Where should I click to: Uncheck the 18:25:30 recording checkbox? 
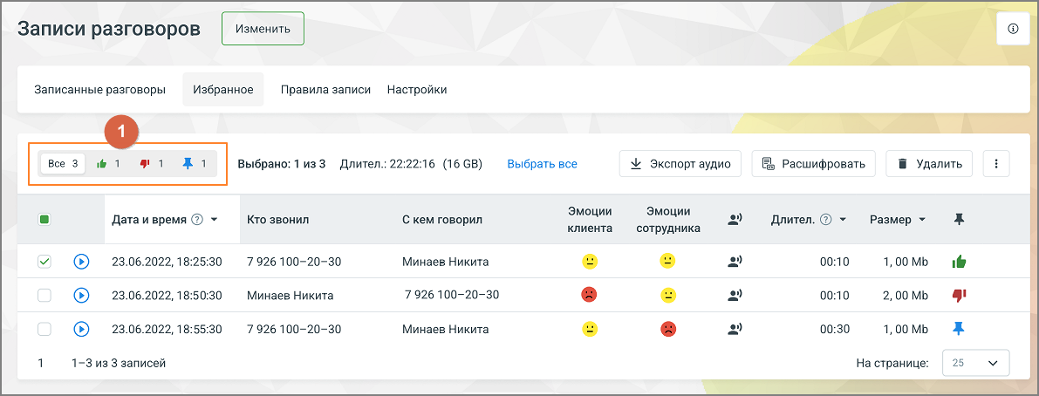pos(44,263)
